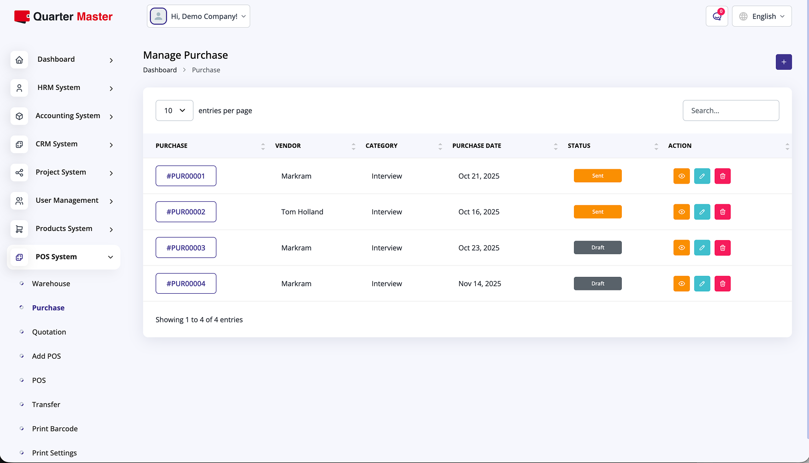Click Dashboard in the breadcrumb
Image resolution: width=809 pixels, height=463 pixels.
click(x=160, y=70)
